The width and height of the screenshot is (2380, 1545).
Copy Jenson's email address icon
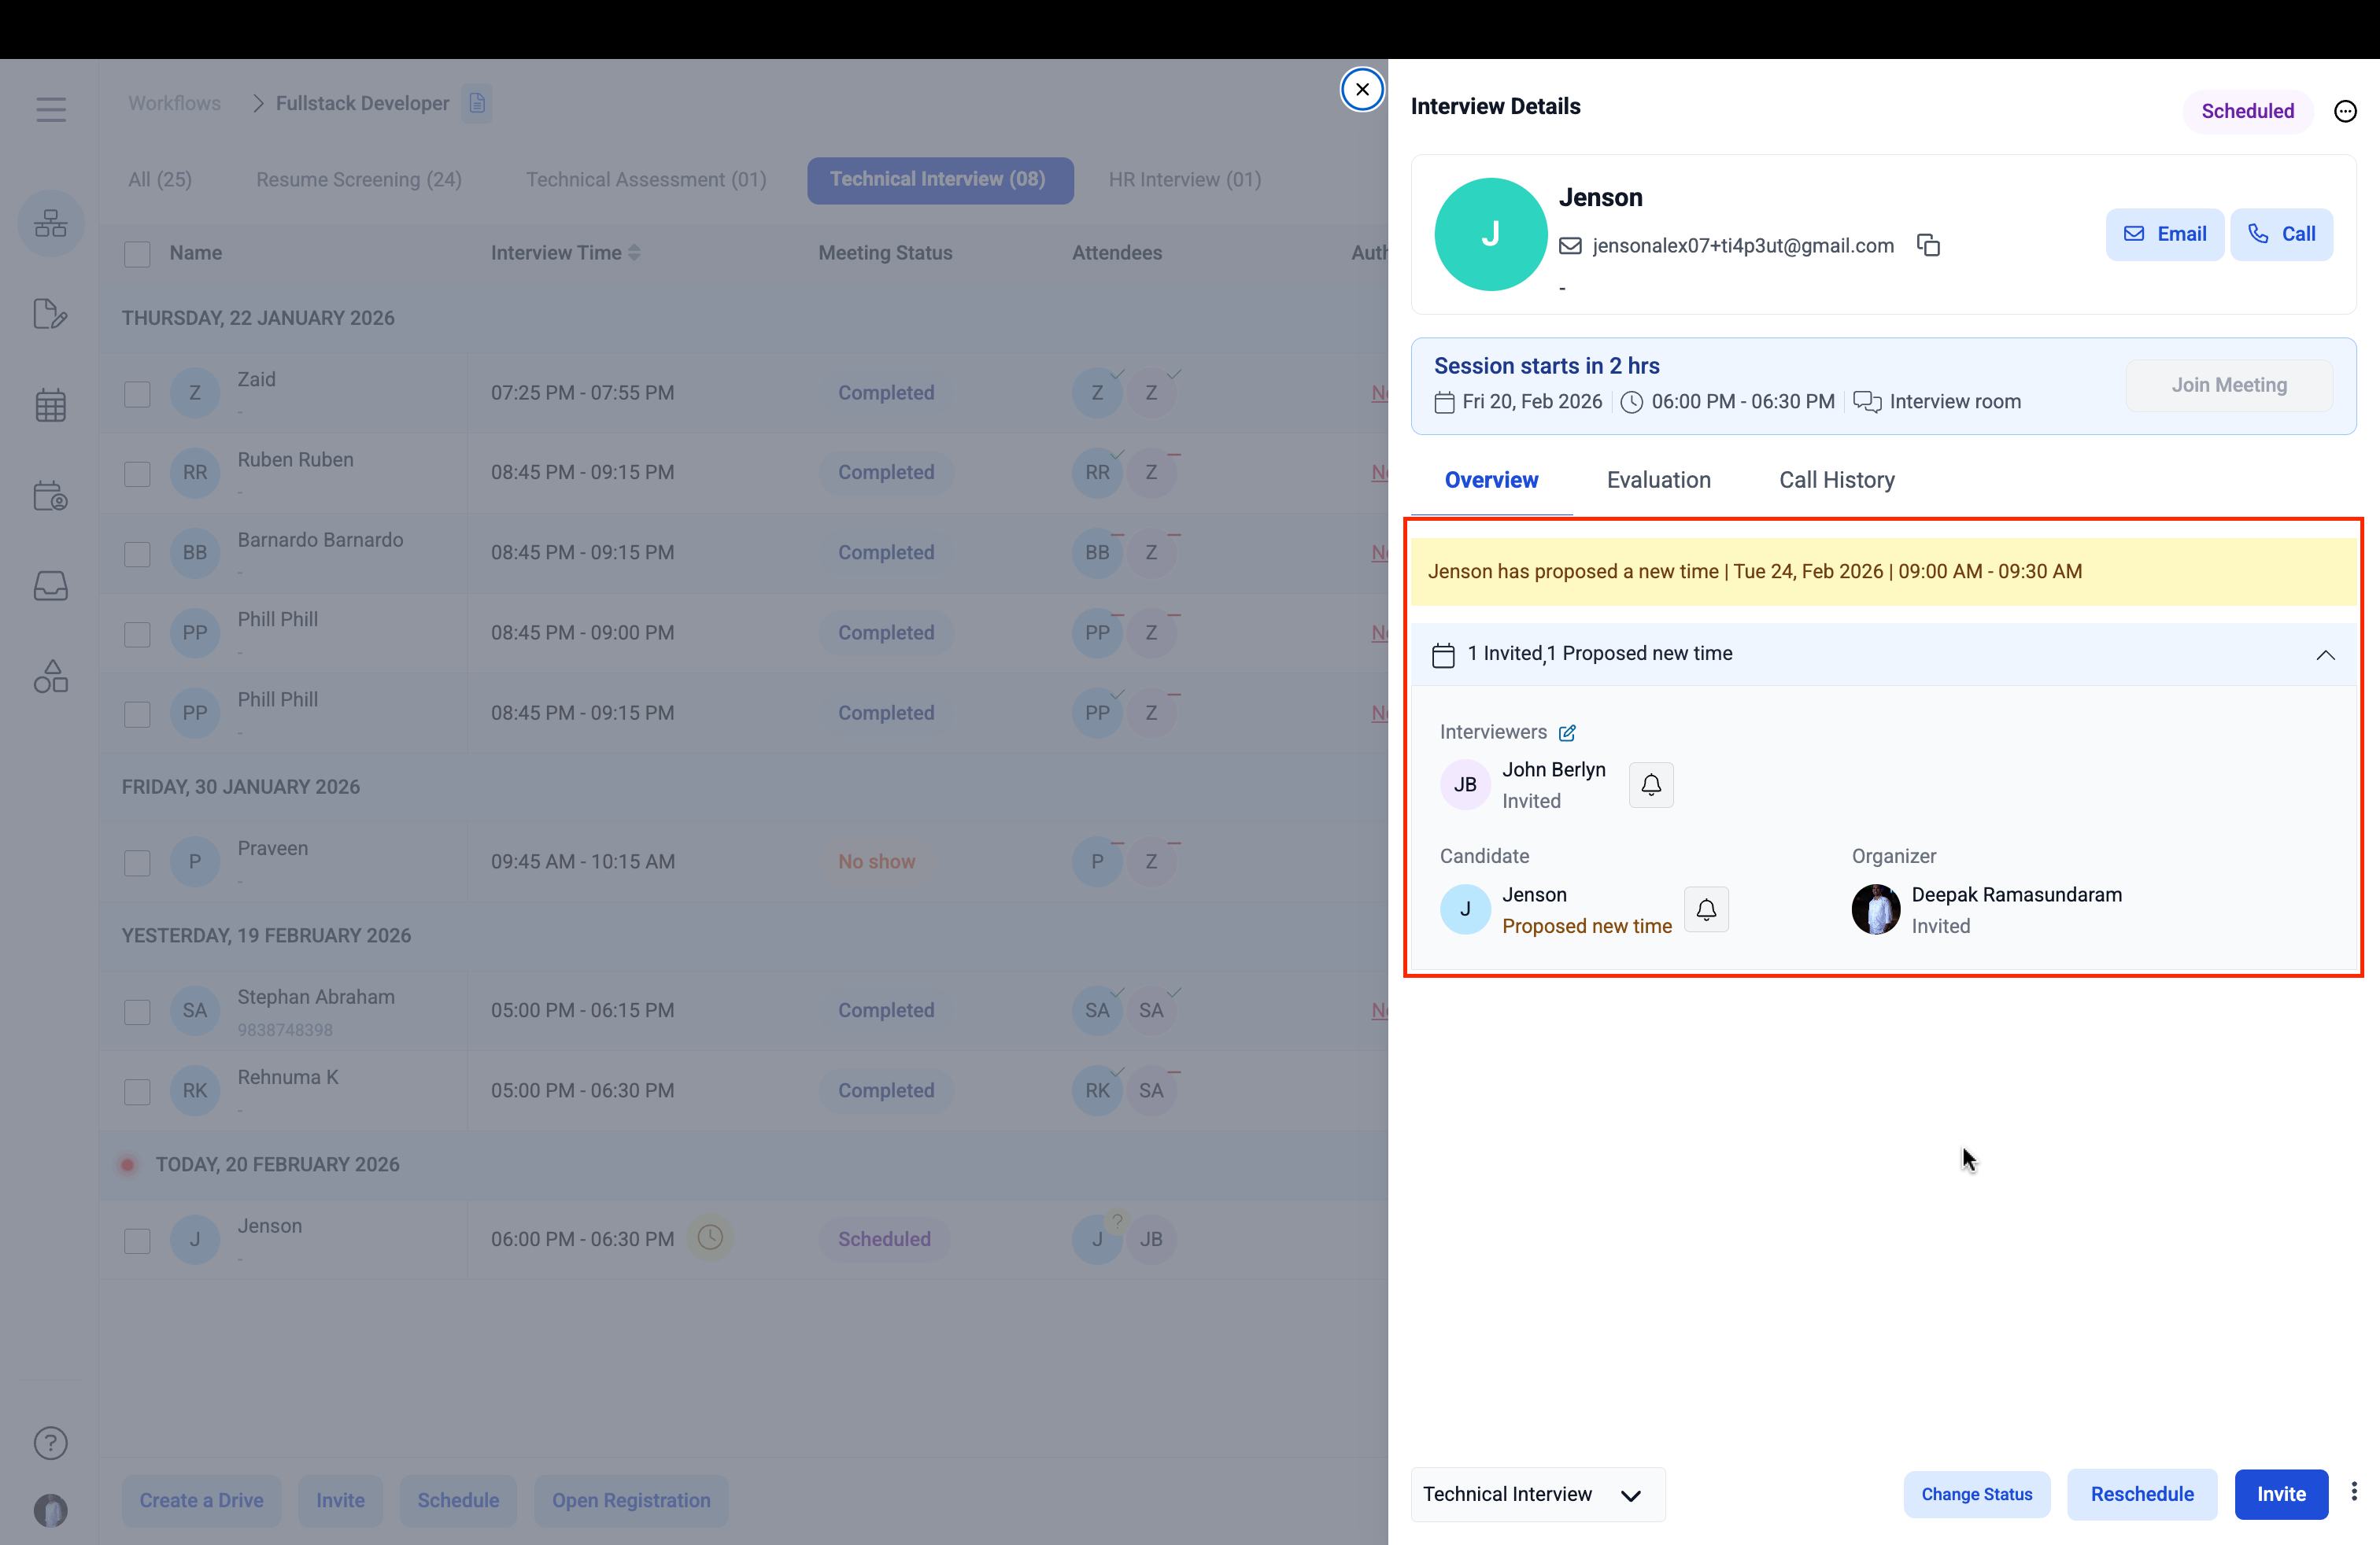(x=1928, y=245)
